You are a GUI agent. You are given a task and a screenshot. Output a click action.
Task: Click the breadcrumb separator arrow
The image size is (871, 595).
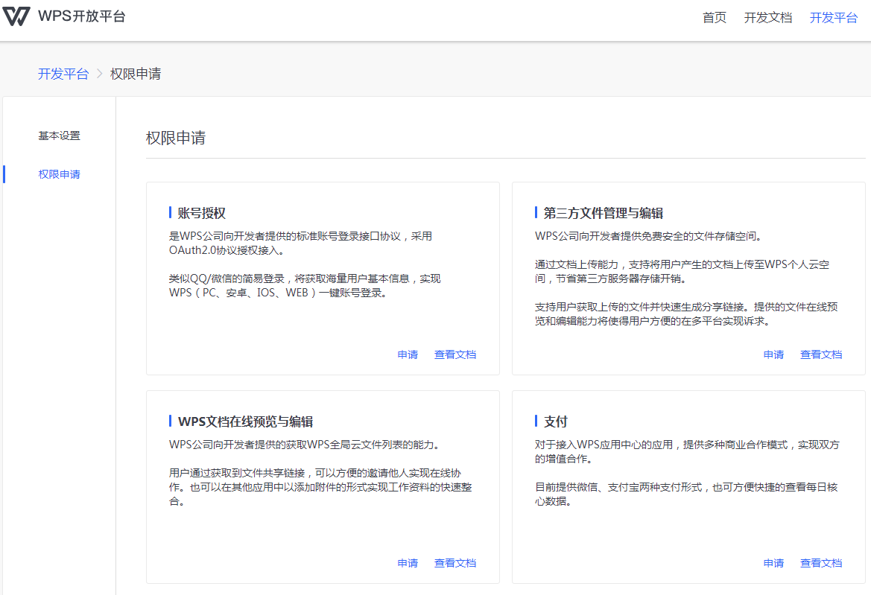click(x=99, y=74)
